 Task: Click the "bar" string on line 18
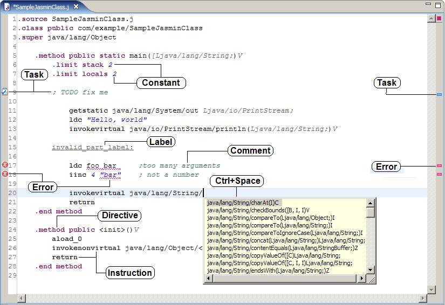111,175
